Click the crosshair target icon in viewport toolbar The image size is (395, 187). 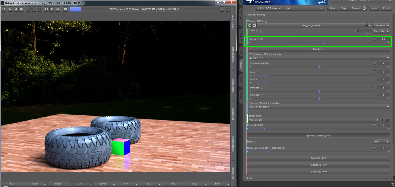coord(28,9)
